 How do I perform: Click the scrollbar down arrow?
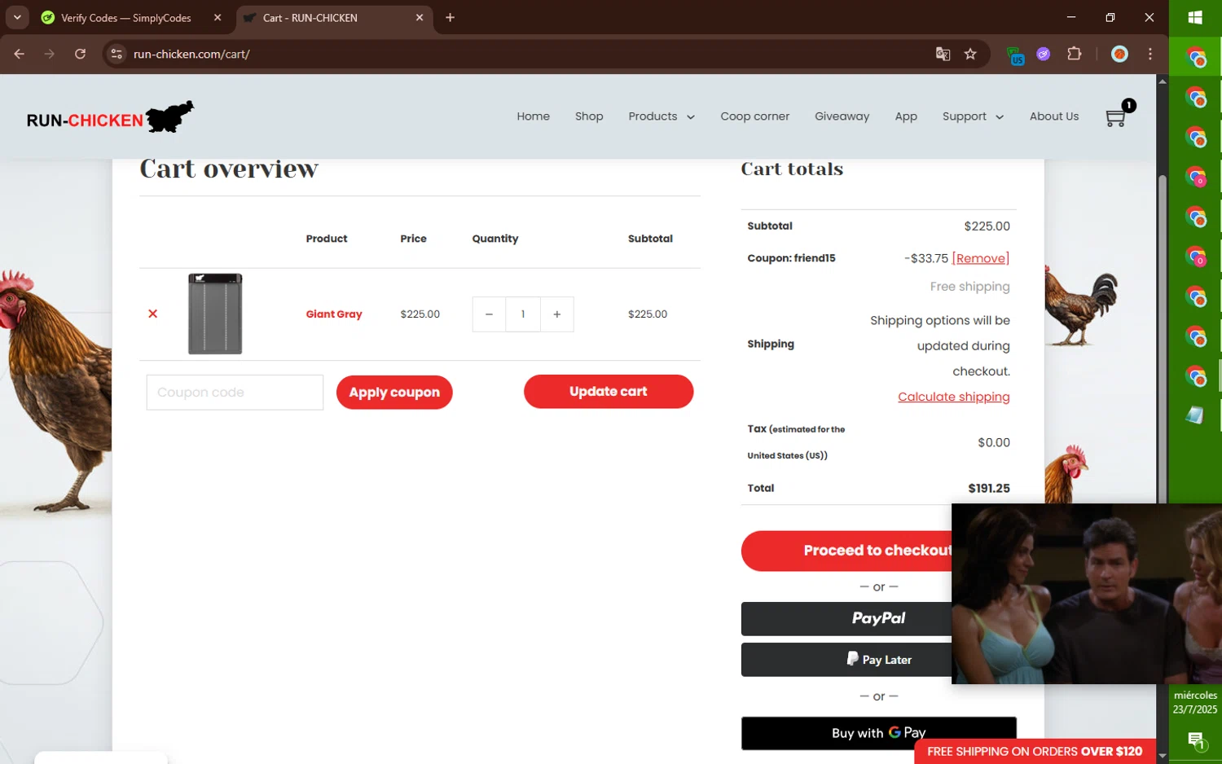[x=1163, y=756]
